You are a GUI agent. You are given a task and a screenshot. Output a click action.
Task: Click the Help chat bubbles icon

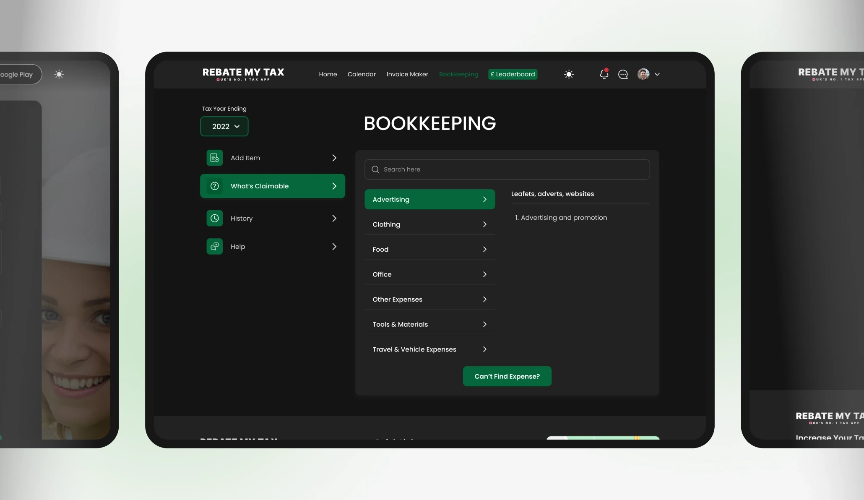click(215, 246)
